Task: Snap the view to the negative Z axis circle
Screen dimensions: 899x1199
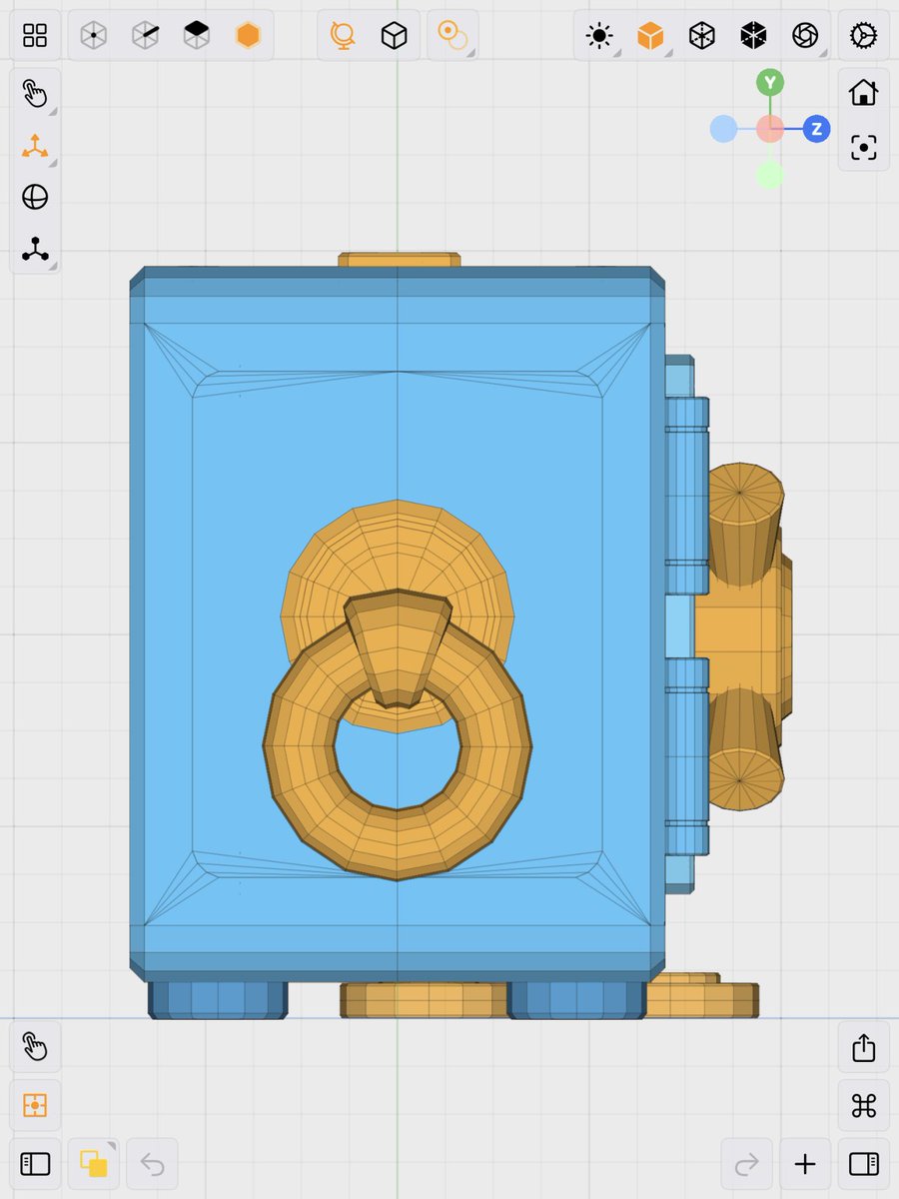Action: pyautogui.click(x=723, y=129)
